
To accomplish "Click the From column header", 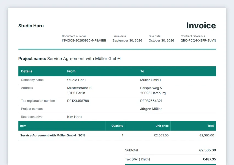I will (71, 71).
